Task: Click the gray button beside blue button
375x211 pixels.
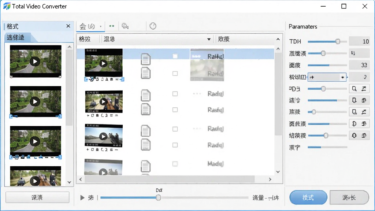Action: click(349, 197)
